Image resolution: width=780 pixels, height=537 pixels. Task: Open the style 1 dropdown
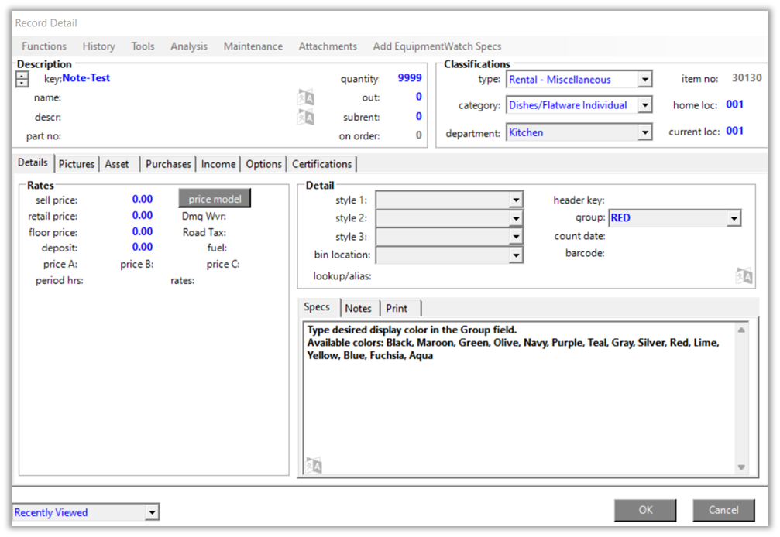(x=517, y=200)
